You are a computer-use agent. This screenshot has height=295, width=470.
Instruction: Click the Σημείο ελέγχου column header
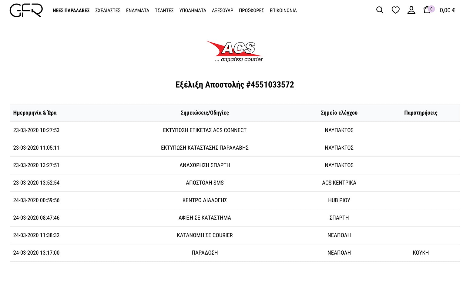pos(339,113)
